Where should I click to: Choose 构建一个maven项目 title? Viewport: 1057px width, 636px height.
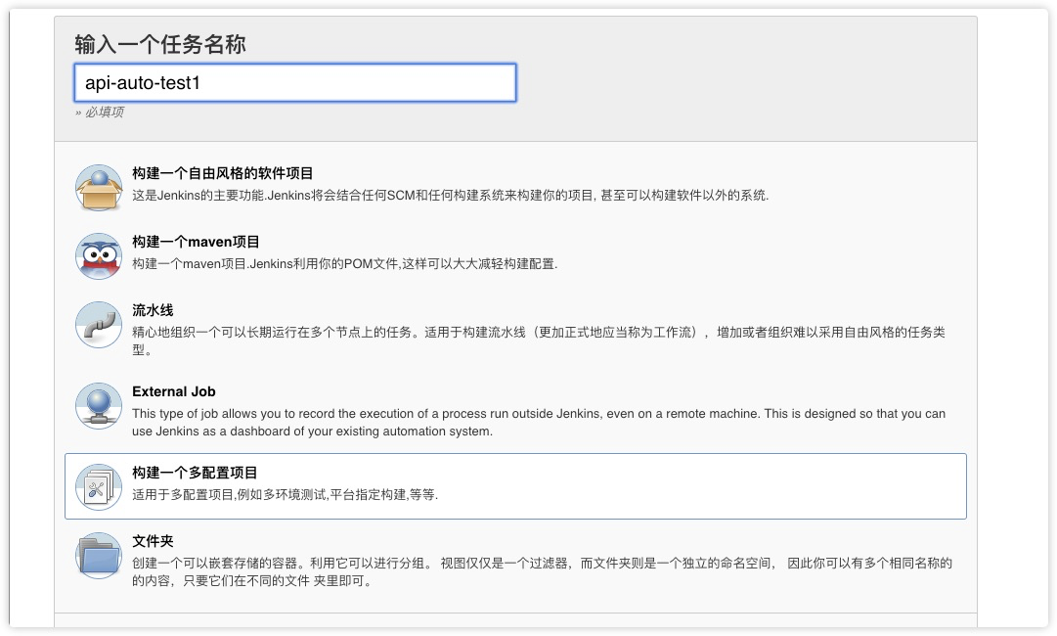click(x=197, y=242)
